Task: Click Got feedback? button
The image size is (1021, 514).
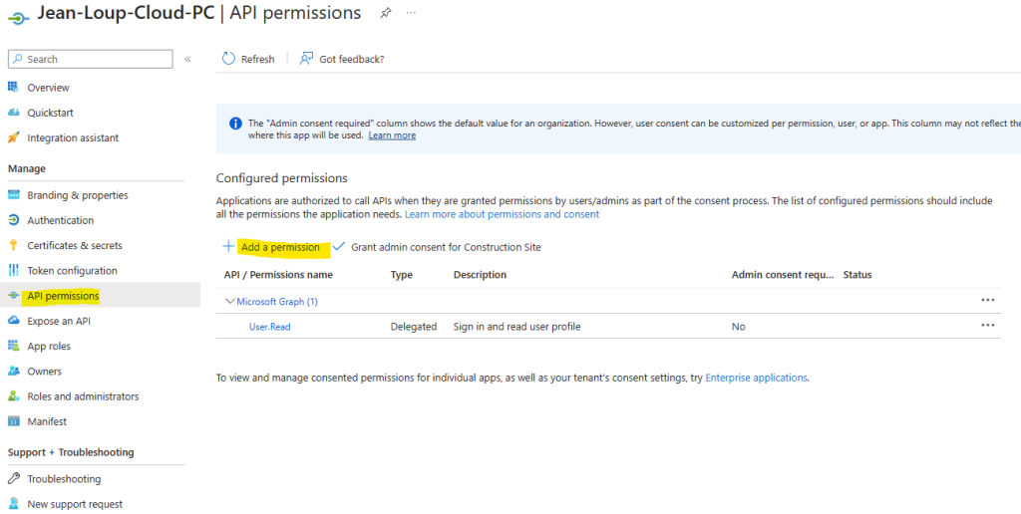Action: (x=342, y=59)
